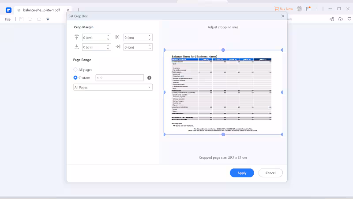Click the Redo arrow icon
The width and height of the screenshot is (353, 199).
(39, 19)
